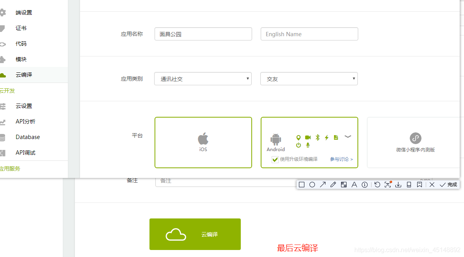Viewport: 464px width, 257px height.
Task: Click the Android power permission icon
Action: click(x=298, y=145)
